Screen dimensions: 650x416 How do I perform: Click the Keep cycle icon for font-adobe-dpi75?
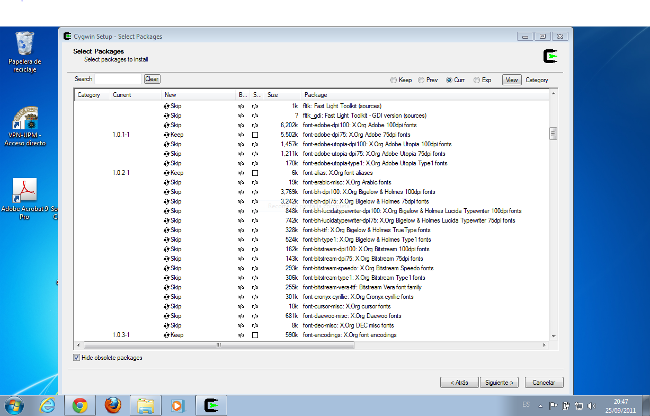167,135
